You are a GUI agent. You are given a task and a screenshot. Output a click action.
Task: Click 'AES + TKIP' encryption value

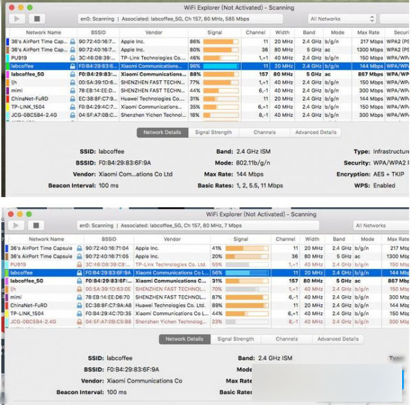(x=388, y=174)
